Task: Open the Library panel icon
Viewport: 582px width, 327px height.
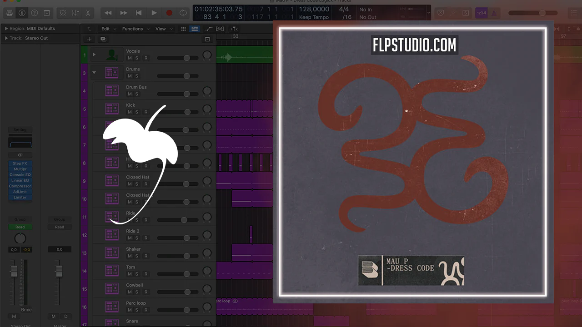Action: [10, 13]
